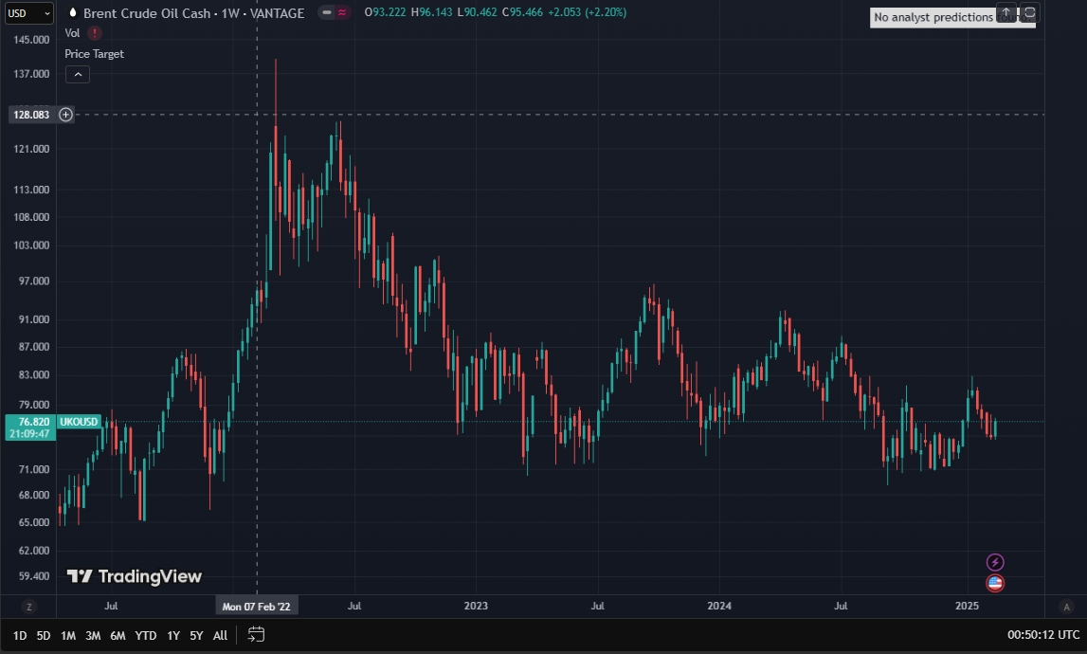This screenshot has height=654, width=1087.
Task: Click the 2023 label on the time axis
Action: click(476, 607)
